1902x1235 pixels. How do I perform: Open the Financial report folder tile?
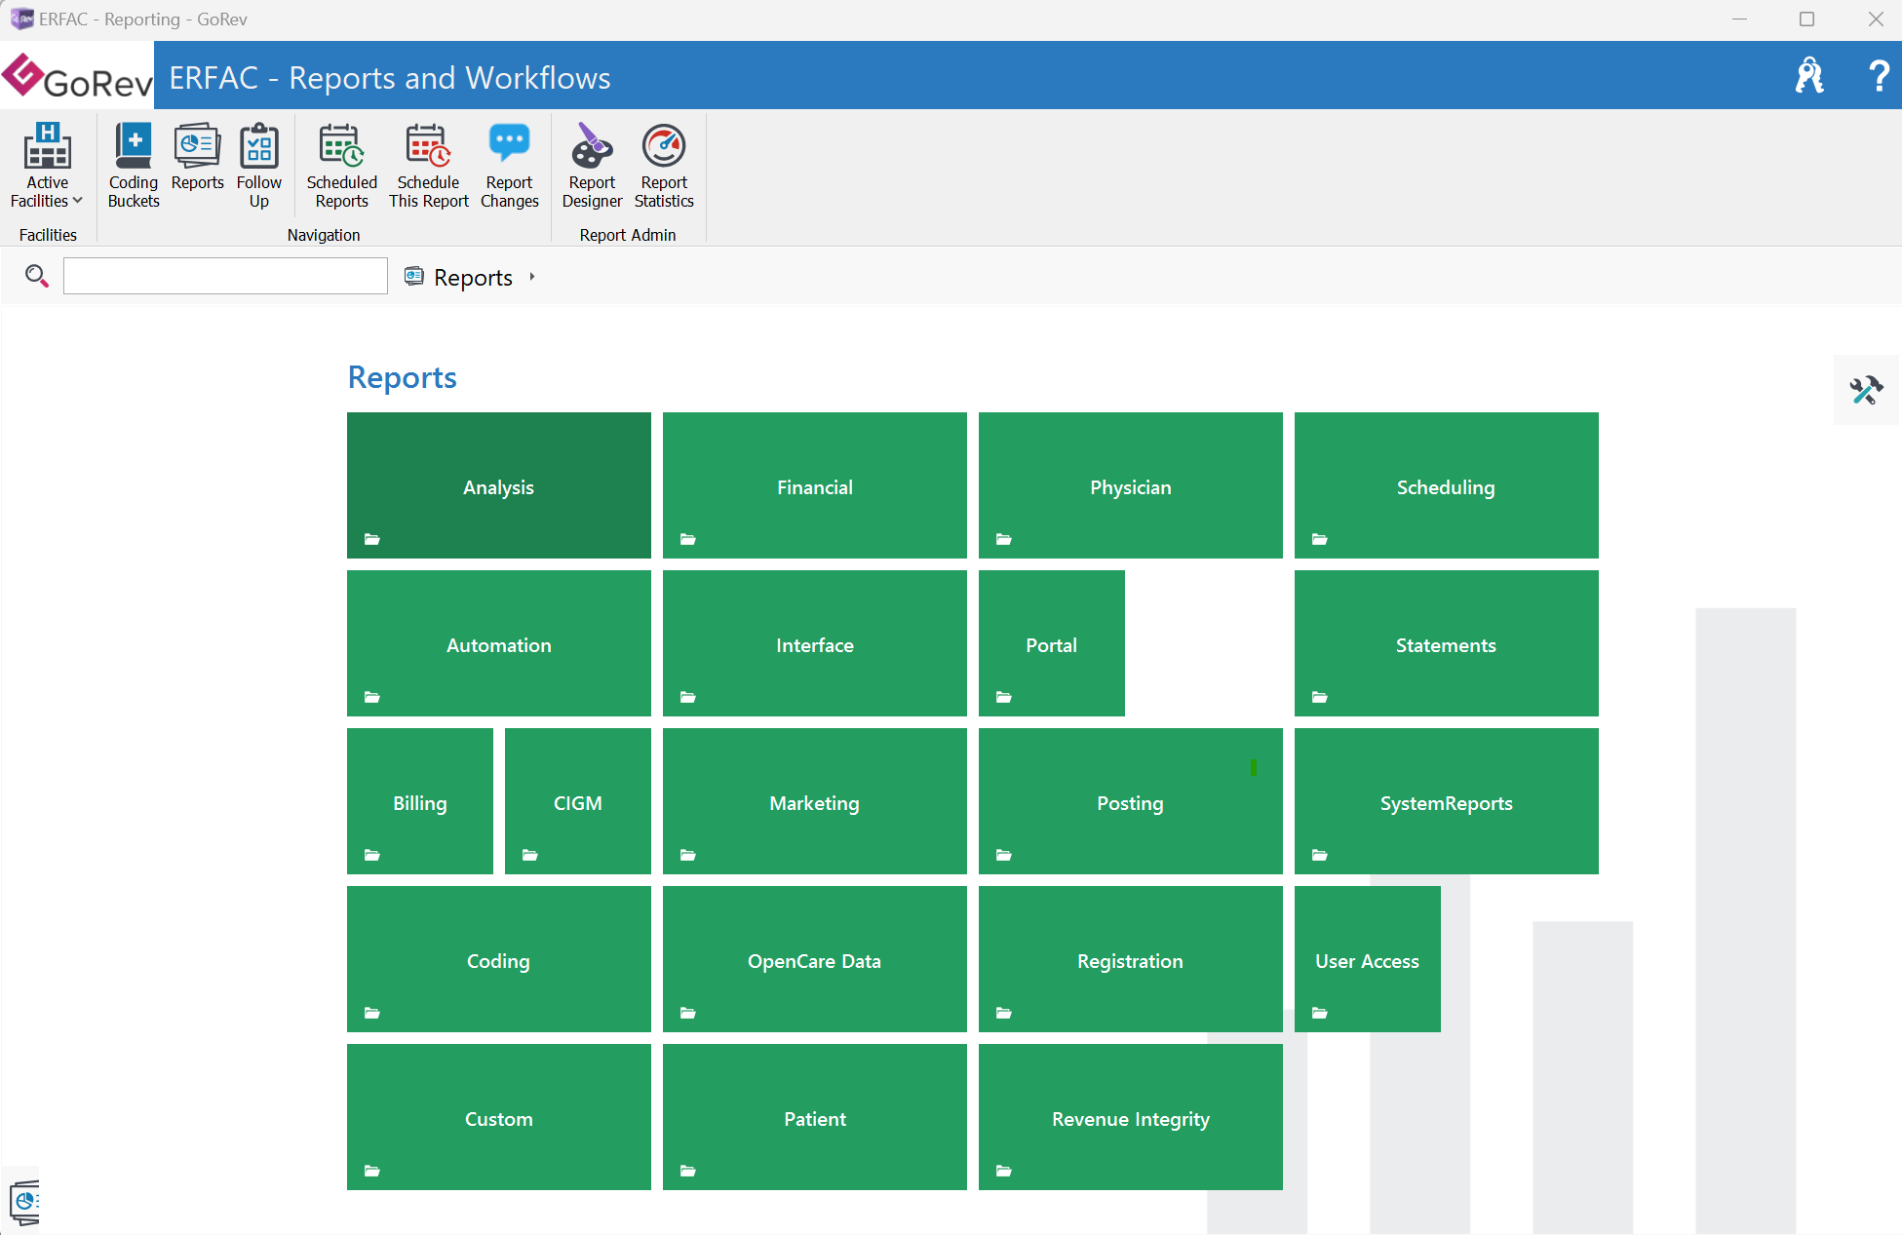(x=815, y=485)
